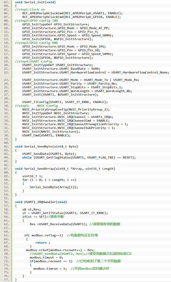Screen dimensions: 171x282
Task: Click line number 03. in the gutter
Action: tap(6, 2)
